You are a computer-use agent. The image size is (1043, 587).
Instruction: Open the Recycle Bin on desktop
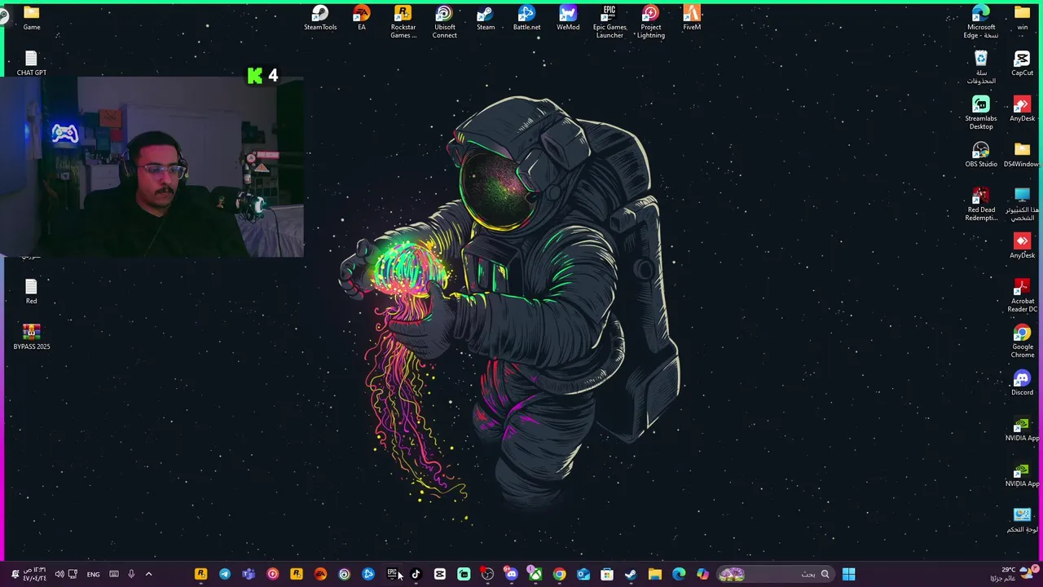981,68
